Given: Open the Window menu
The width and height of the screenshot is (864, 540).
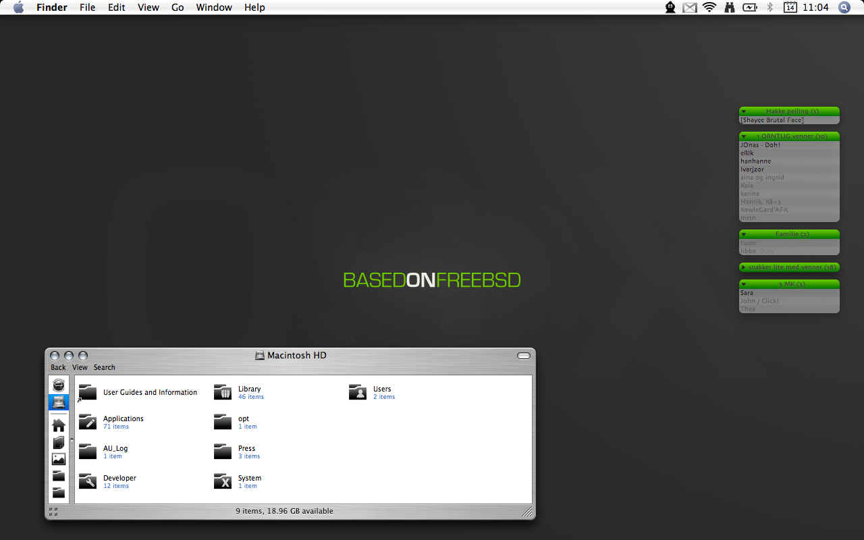Looking at the screenshot, I should pyautogui.click(x=214, y=7).
